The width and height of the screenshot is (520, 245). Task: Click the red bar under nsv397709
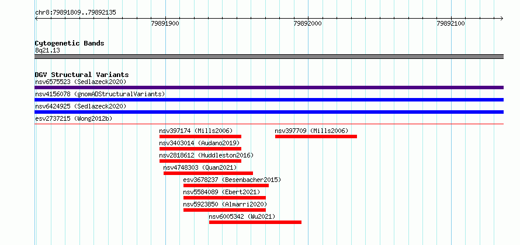point(316,136)
